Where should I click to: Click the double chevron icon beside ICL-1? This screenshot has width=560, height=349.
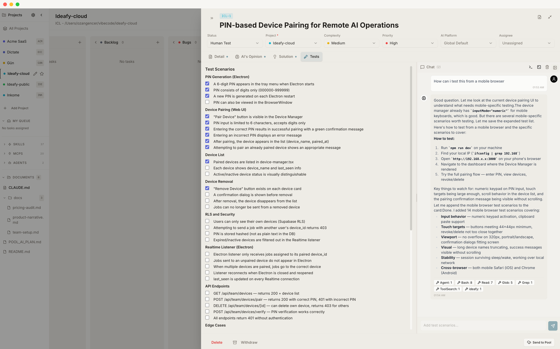tap(212, 18)
